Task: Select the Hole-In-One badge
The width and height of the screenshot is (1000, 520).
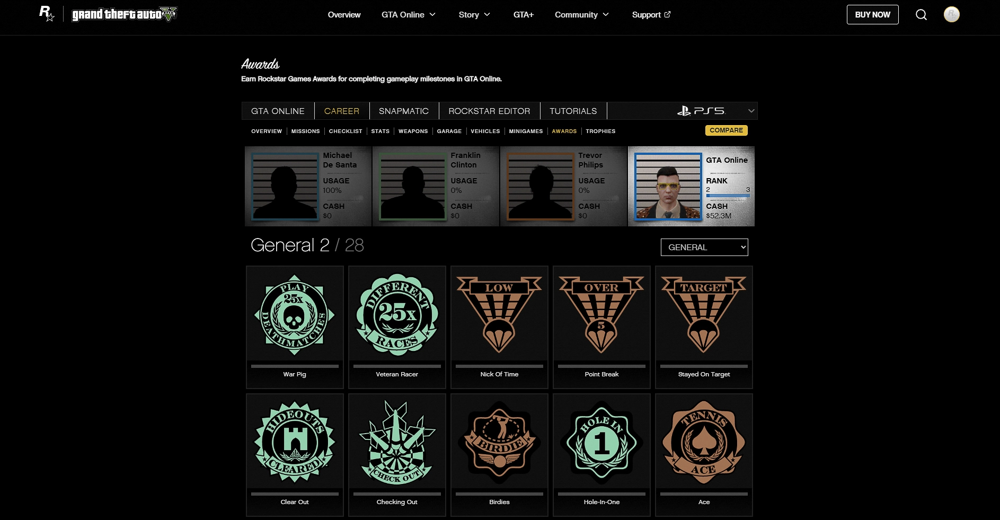Action: click(x=601, y=442)
